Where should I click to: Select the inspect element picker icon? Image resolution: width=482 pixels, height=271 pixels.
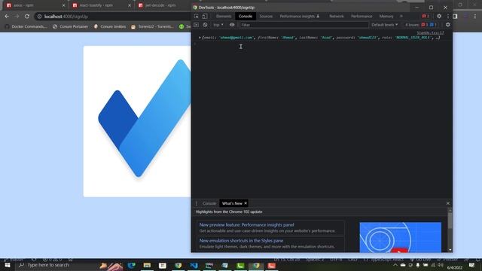[x=197, y=17]
